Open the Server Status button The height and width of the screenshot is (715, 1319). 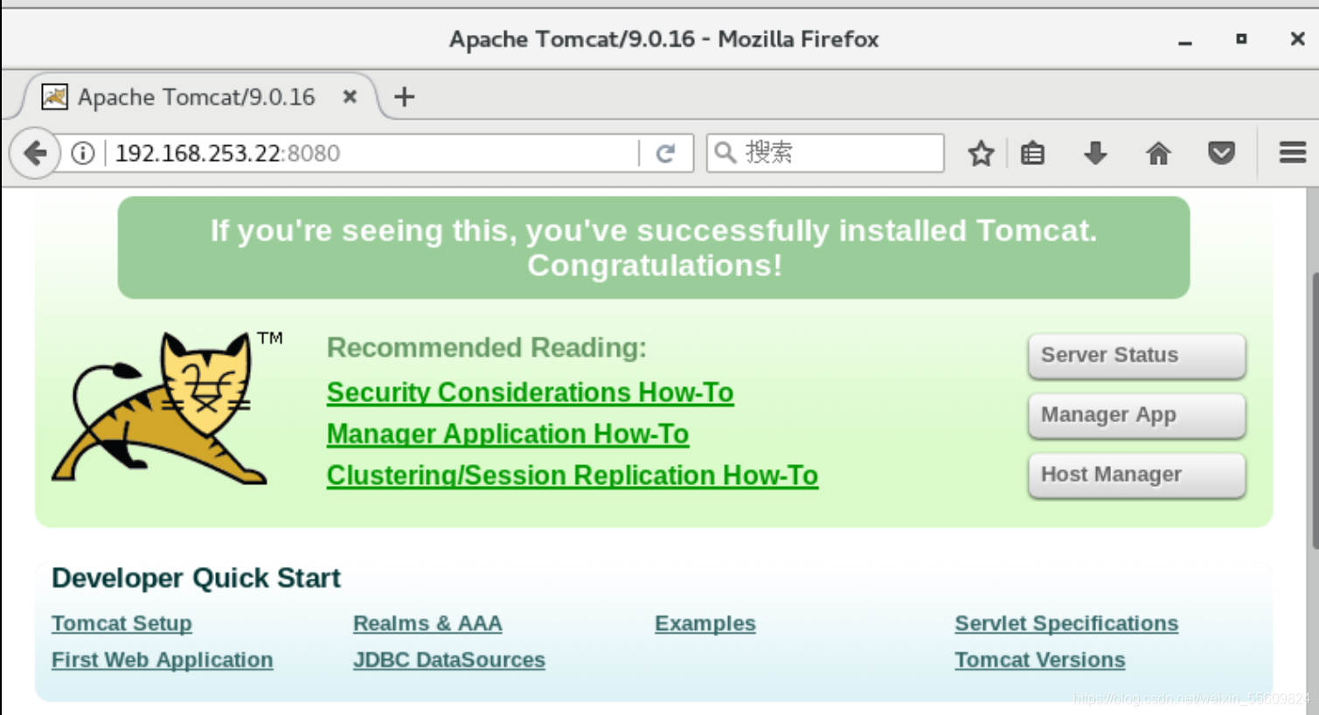click(x=1136, y=356)
